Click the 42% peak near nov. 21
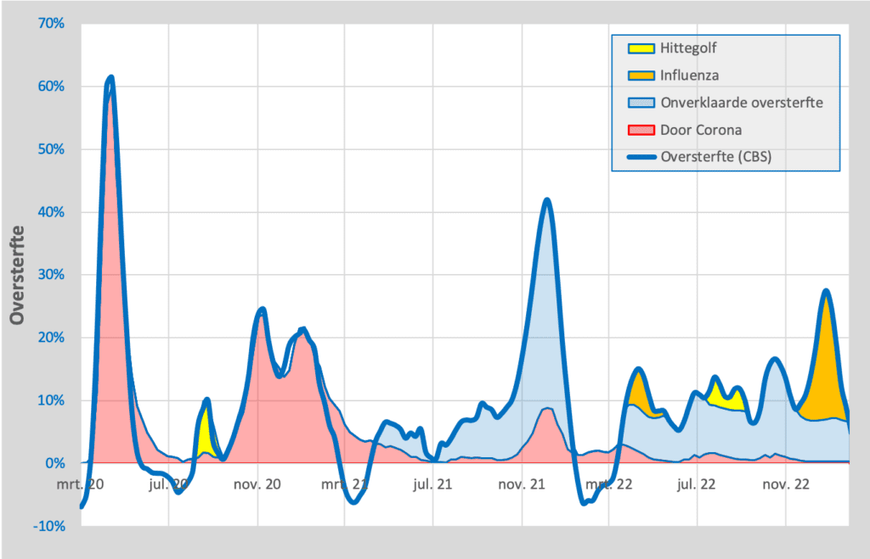This screenshot has height=559, width=870. click(x=547, y=200)
